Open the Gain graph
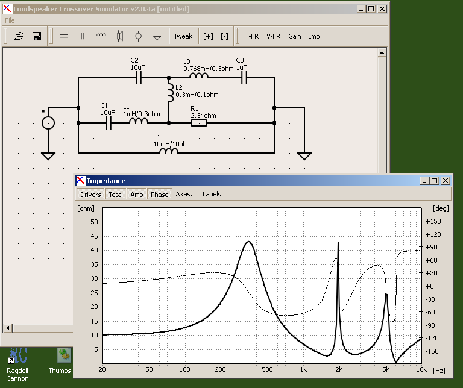This screenshot has height=388, width=463. (295, 36)
